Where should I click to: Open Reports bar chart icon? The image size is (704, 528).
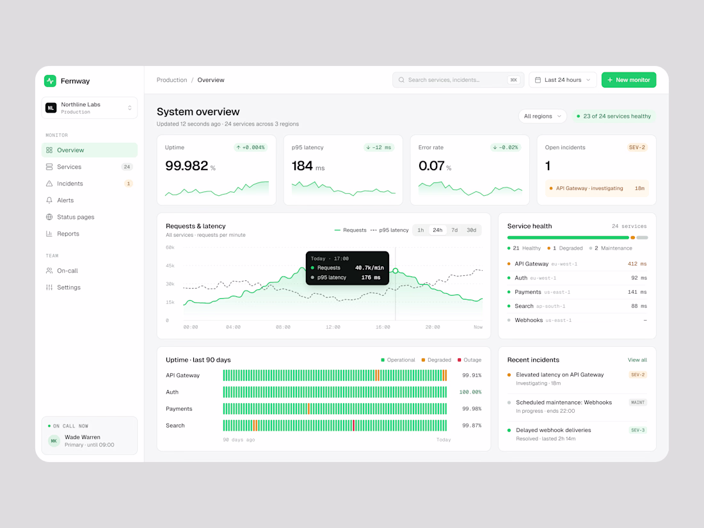point(49,234)
